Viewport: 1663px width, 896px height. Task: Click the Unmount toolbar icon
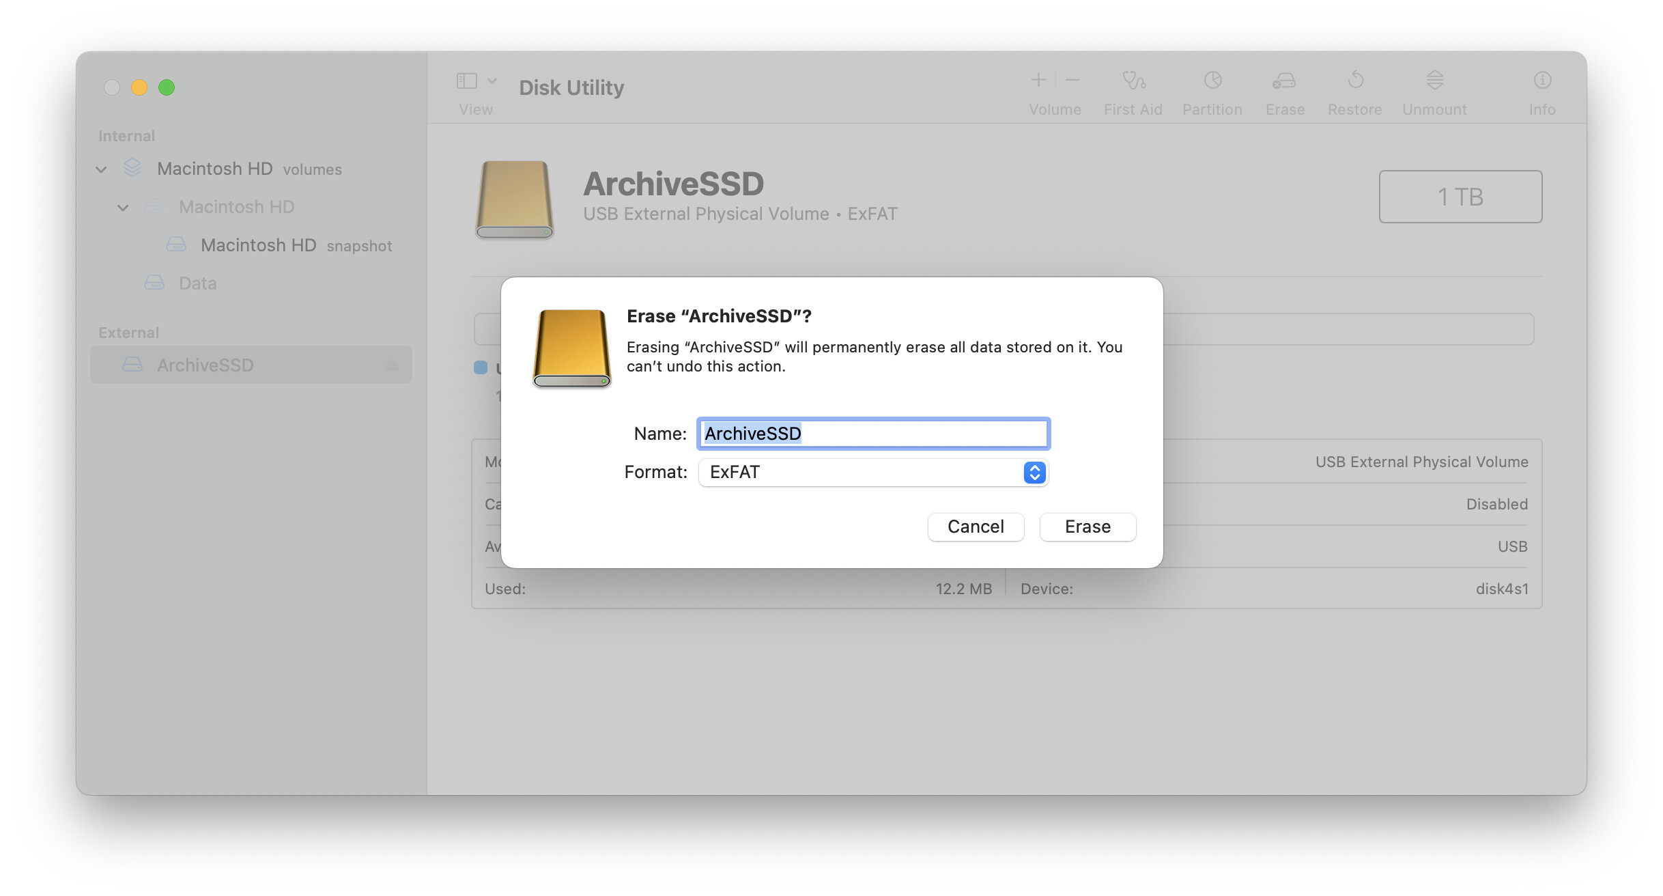click(x=1434, y=81)
